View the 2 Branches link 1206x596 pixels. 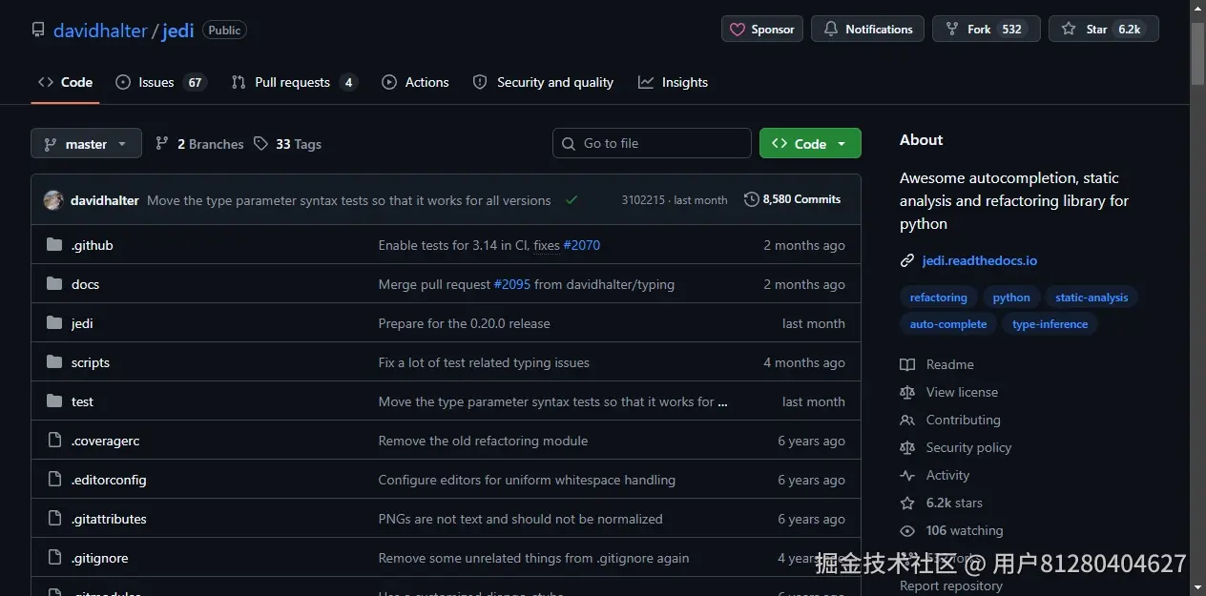point(199,144)
